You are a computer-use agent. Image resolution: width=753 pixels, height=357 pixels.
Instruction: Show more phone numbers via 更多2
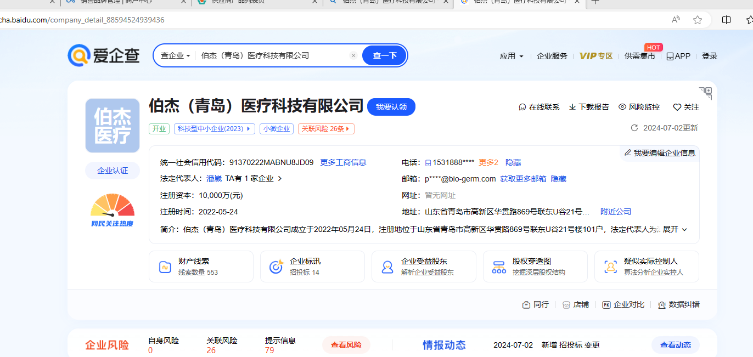[x=488, y=162]
